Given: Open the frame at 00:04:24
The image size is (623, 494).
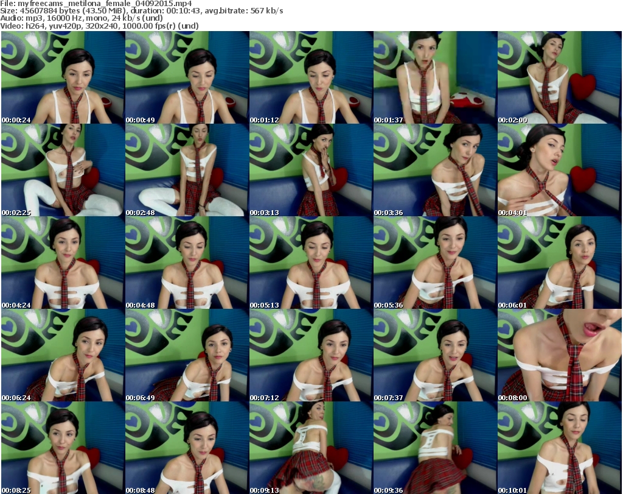Looking at the screenshot, I should [x=63, y=263].
